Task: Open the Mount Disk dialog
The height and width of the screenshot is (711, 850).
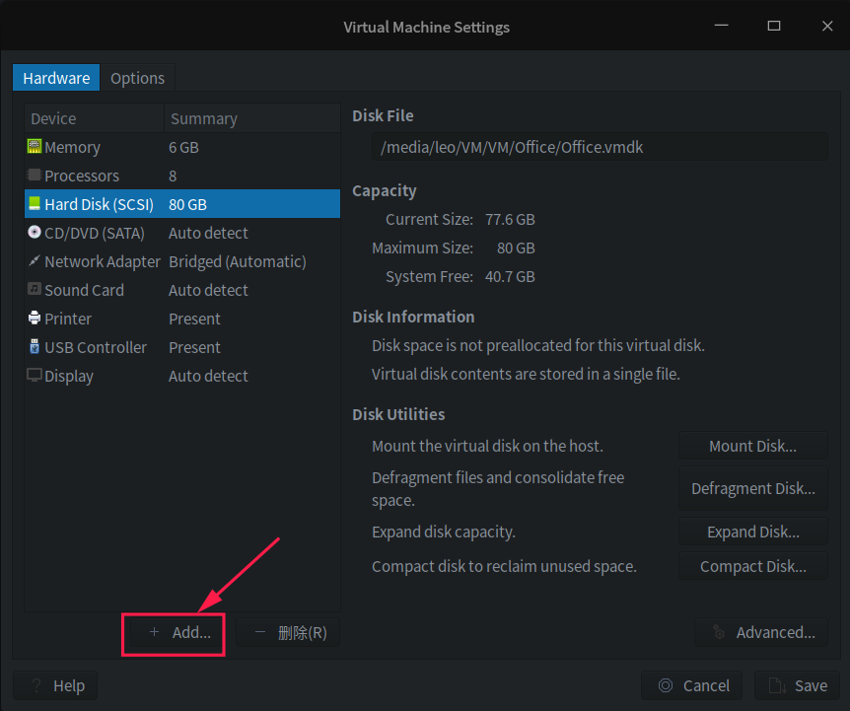Action: [x=752, y=445]
